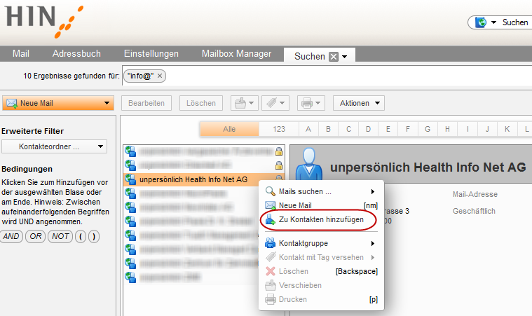Image resolution: width=532 pixels, height=316 pixels.
Task: Open the Neue Mail dropdown arrow
Action: 107,103
